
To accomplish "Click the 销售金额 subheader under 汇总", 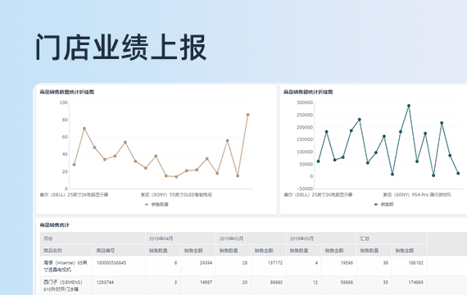I will click(x=409, y=250).
